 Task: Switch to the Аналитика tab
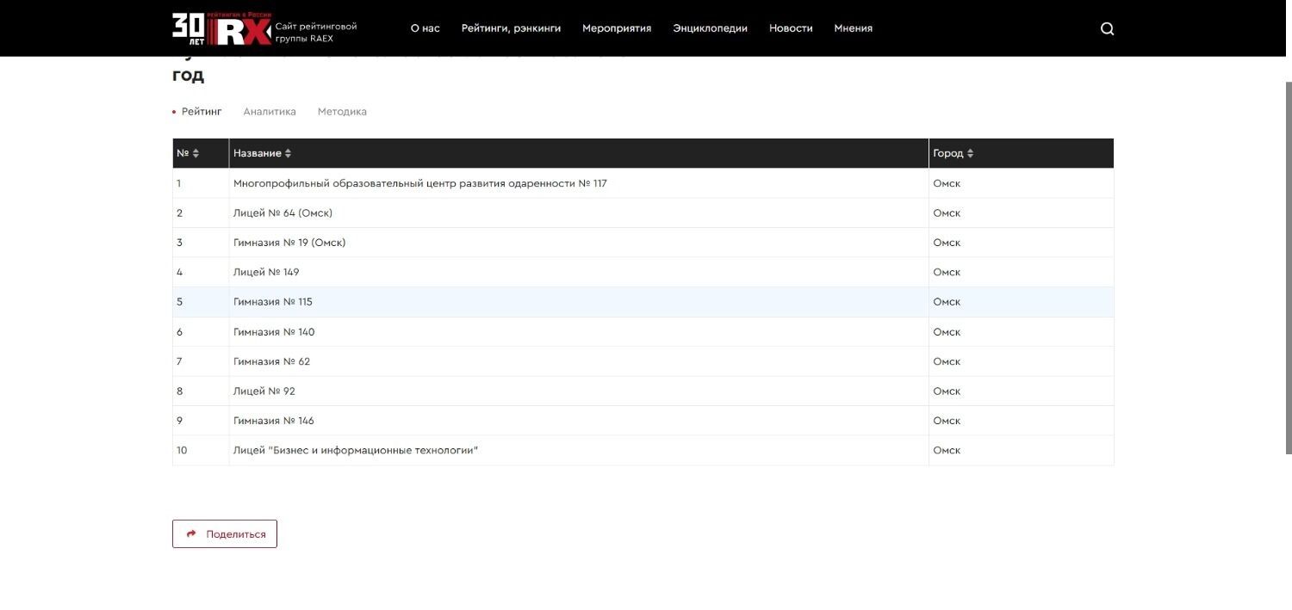tap(269, 112)
